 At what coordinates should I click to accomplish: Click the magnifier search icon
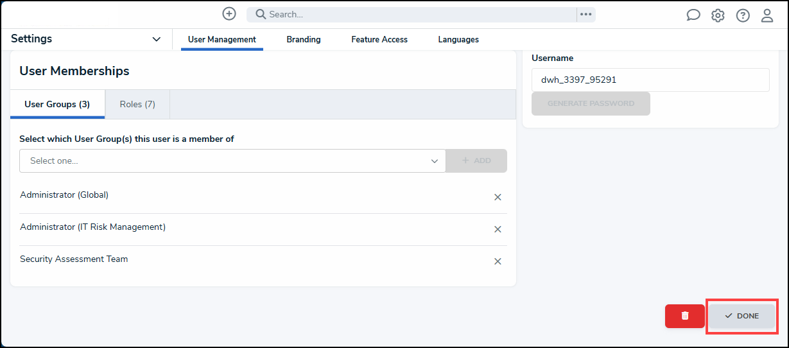point(261,14)
